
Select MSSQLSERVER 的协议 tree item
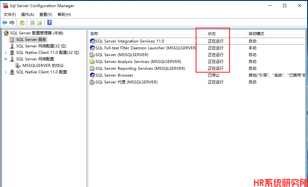[43, 66]
